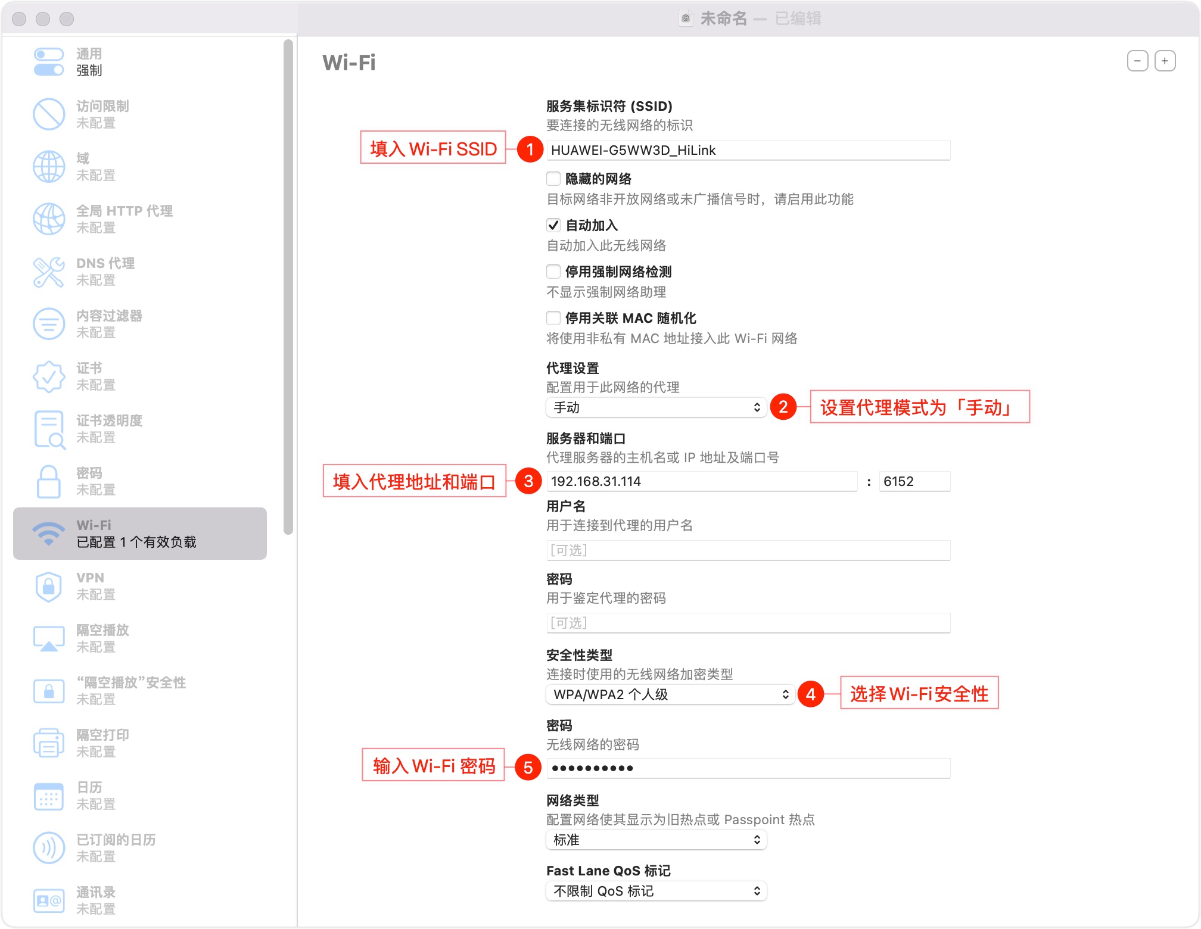Select the 已订阅的日历 icon
The image size is (1201, 929).
pos(49,848)
